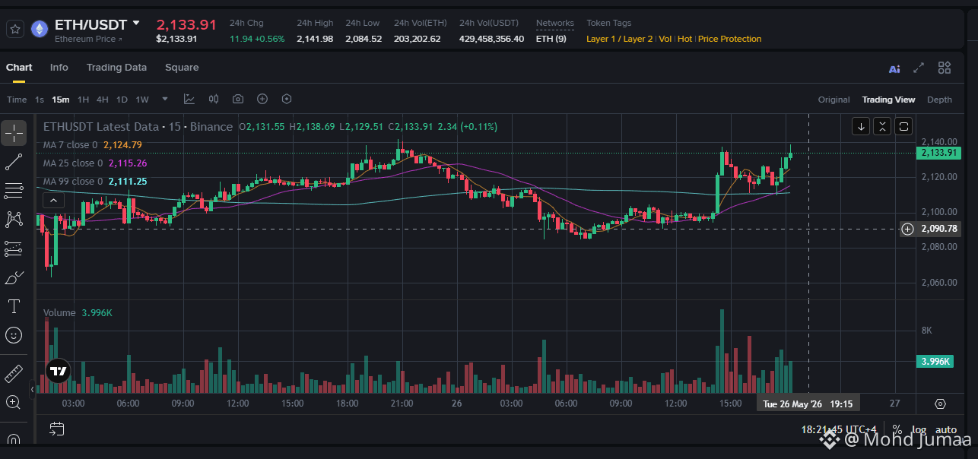The image size is (978, 459).
Task: Expand chart to full screen using arrows icon
Action: point(919,68)
